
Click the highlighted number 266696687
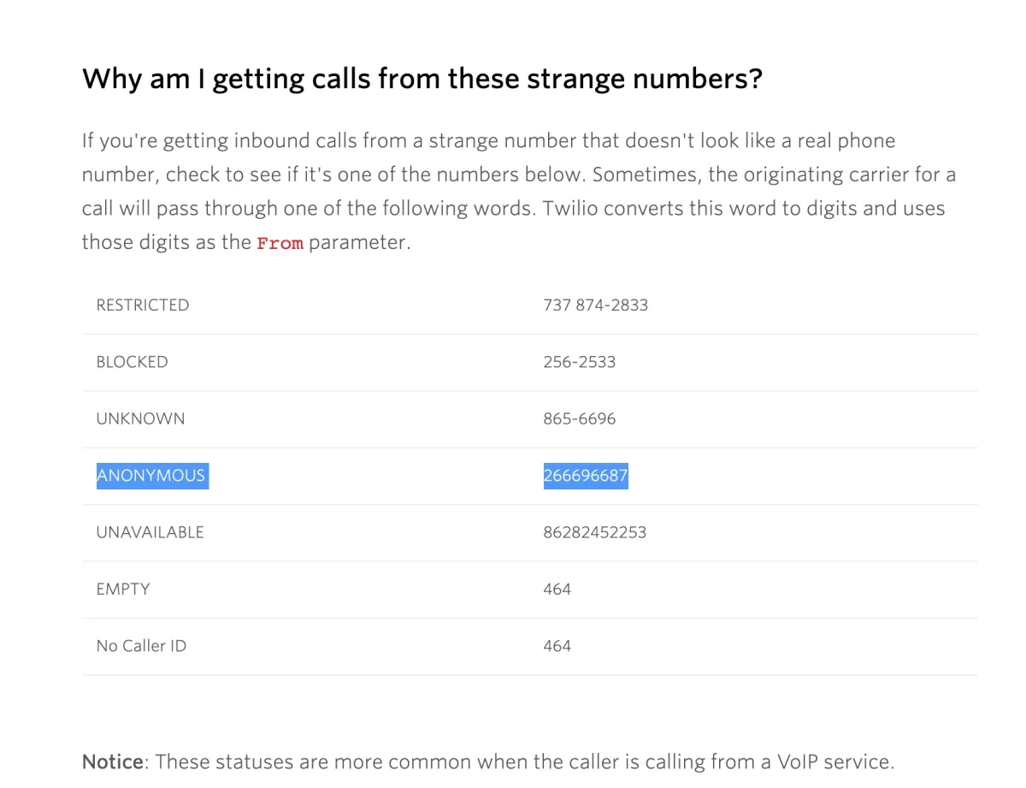click(585, 476)
